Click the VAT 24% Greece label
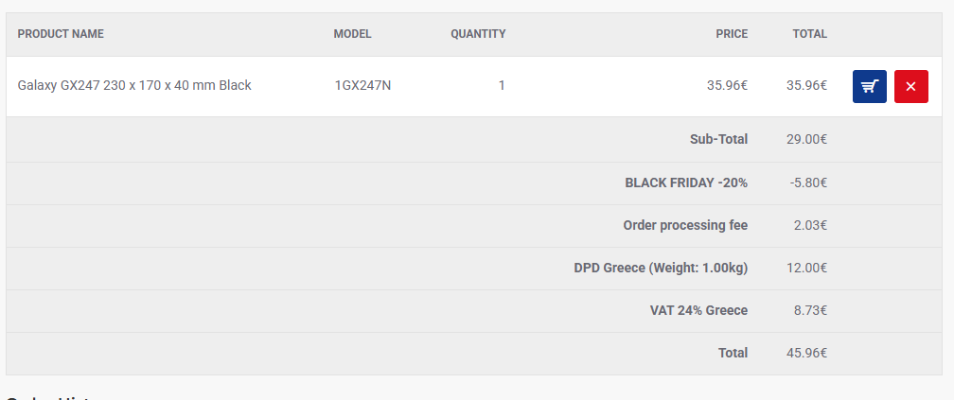 pyautogui.click(x=698, y=310)
